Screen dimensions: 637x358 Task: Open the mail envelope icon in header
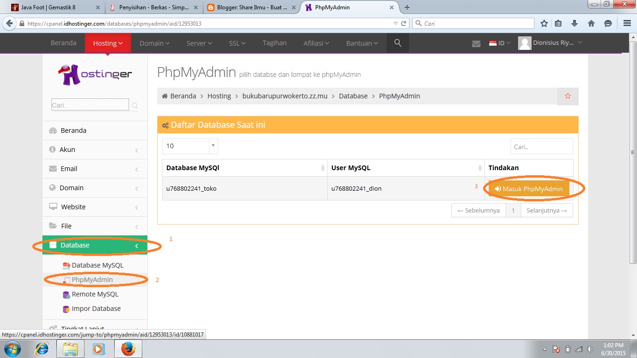pyautogui.click(x=476, y=43)
